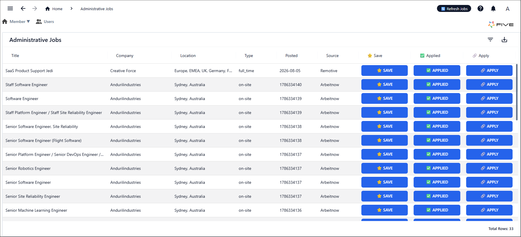Save the Staff Software Engineer job
Viewport: 521px width, 237px height.
(384, 84)
